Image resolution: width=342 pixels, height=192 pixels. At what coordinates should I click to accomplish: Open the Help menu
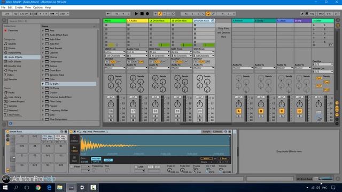coord(48,7)
